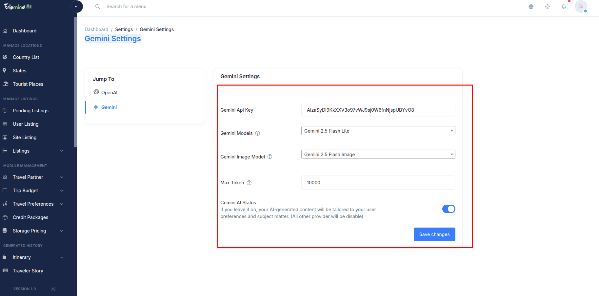The width and height of the screenshot is (599, 296).
Task: Open the language globe icon
Action: tap(531, 7)
